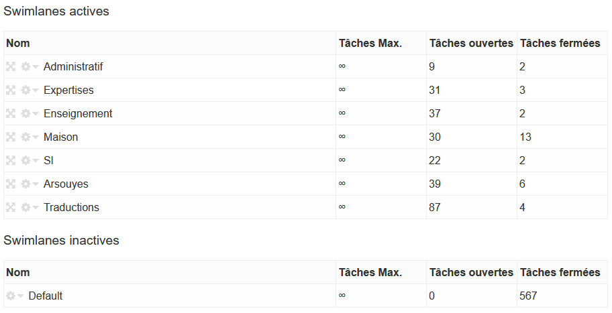This screenshot has width=612, height=313.
Task: Expand the gear menu for Traductions
Action: pos(30,208)
